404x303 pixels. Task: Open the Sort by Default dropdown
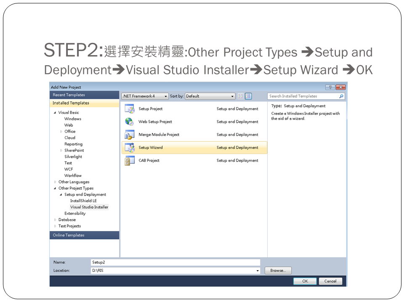point(210,96)
